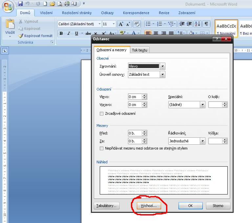Toggle bold formatting in the ribbon
Viewport: 252px width, 223px height.
(61, 33)
